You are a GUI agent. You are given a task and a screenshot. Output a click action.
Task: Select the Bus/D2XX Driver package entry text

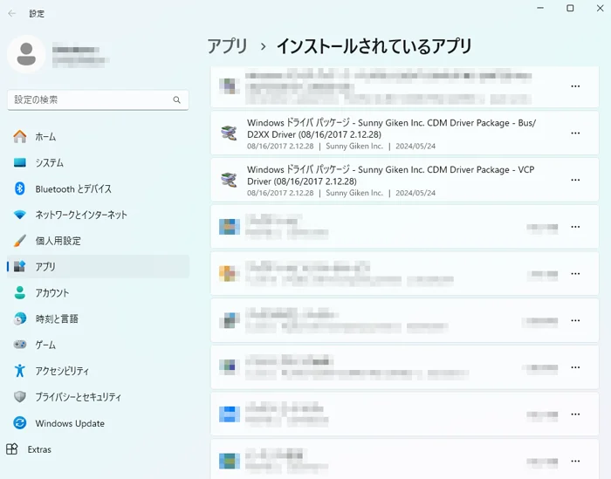(391, 128)
